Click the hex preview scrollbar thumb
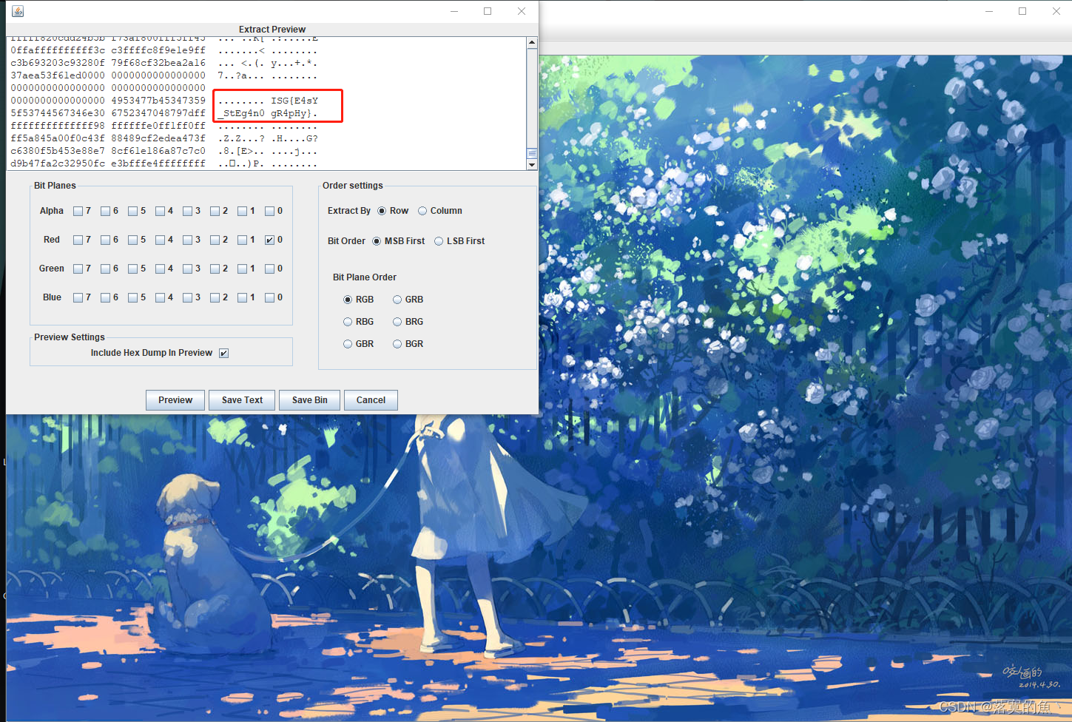Image resolution: width=1072 pixels, height=722 pixels. pos(532,154)
